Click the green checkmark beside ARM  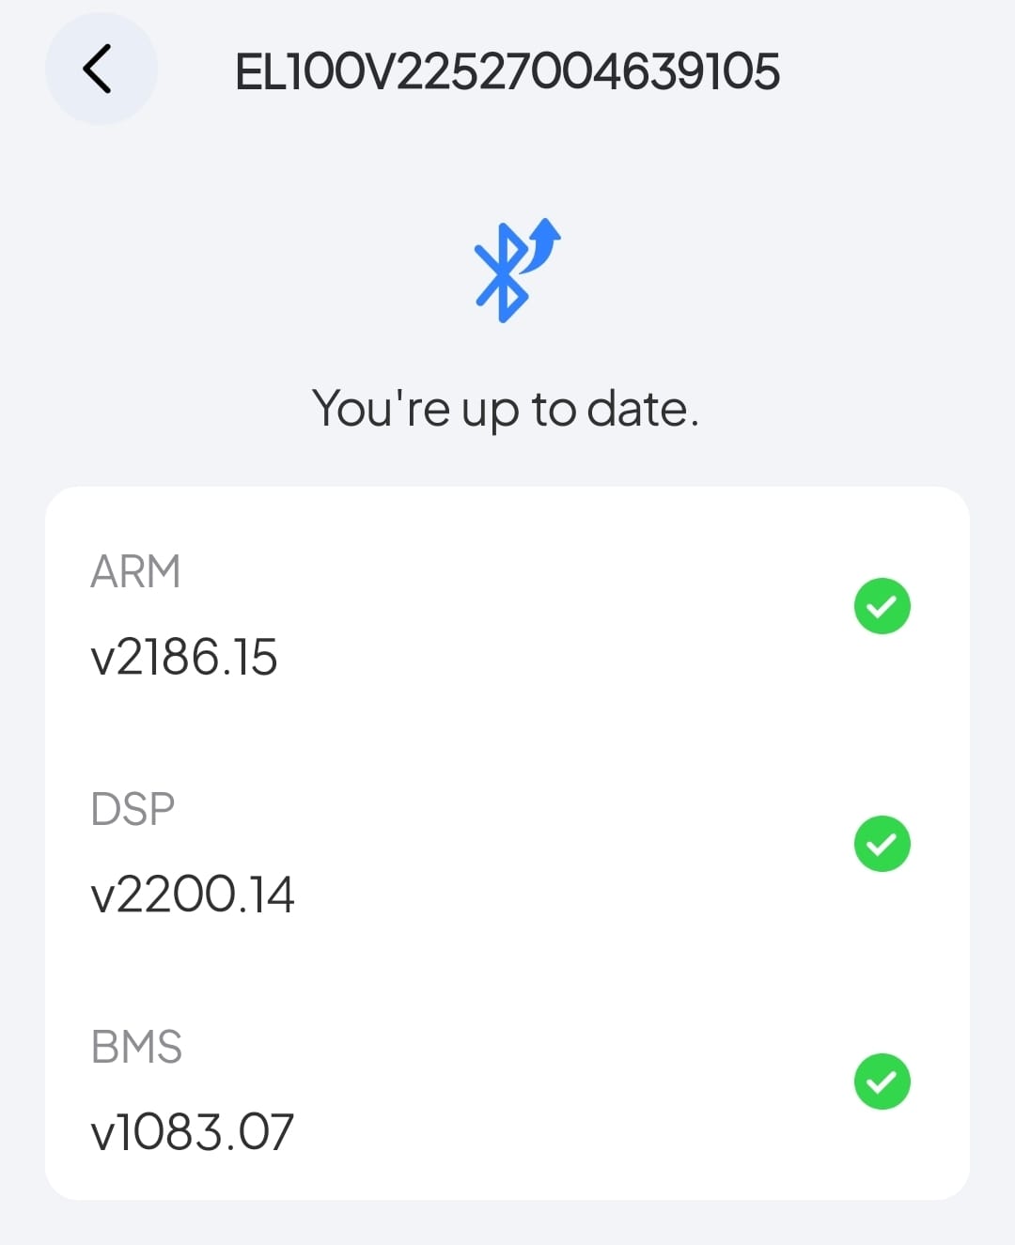[882, 606]
